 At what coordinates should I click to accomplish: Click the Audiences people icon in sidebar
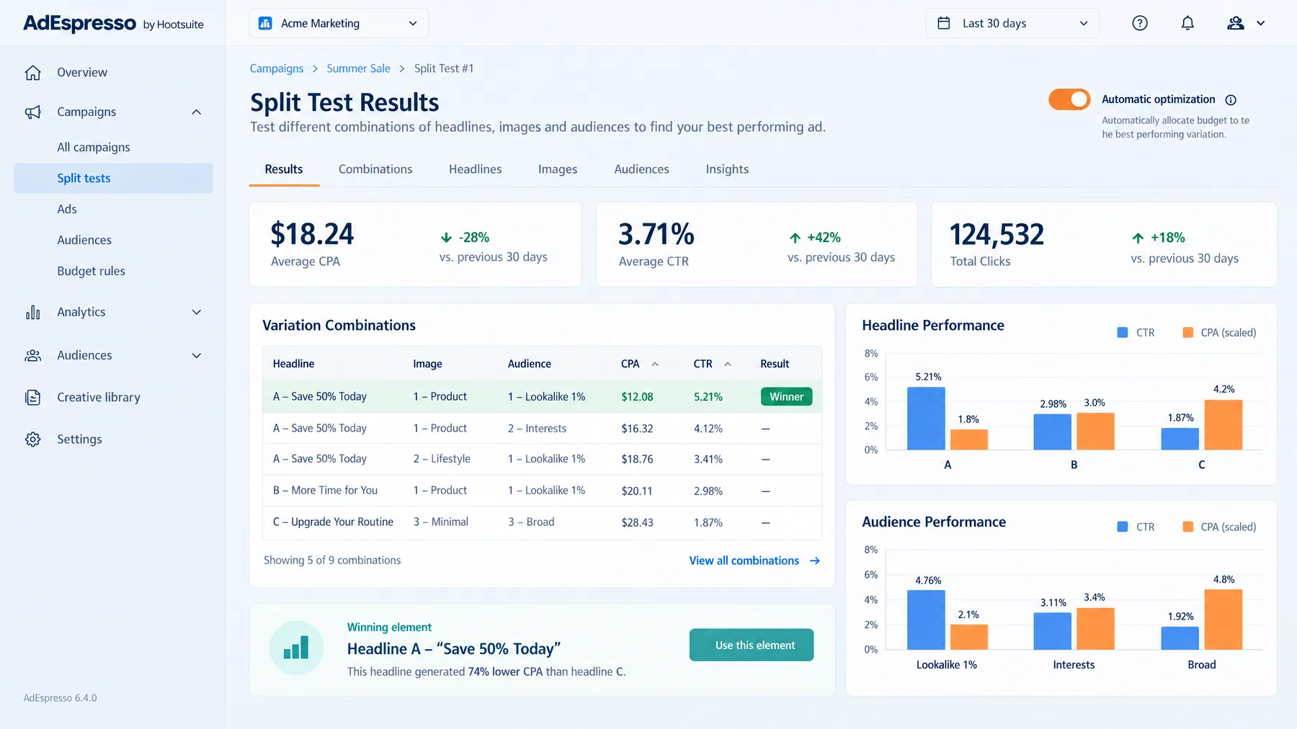pyautogui.click(x=33, y=356)
